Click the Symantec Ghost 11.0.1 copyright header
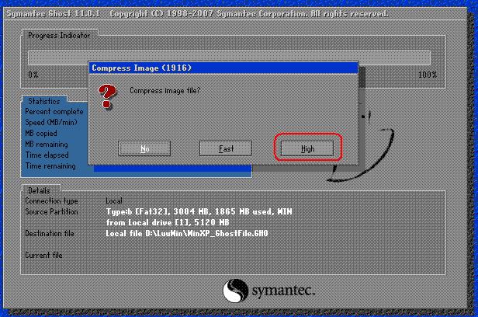Screen dimensions: 478x317 (x=198, y=14)
